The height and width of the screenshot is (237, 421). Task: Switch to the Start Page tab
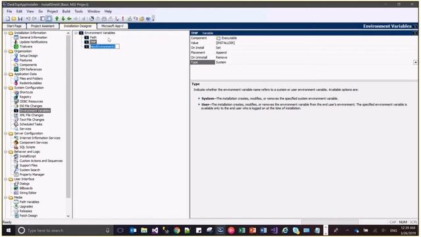tap(14, 26)
